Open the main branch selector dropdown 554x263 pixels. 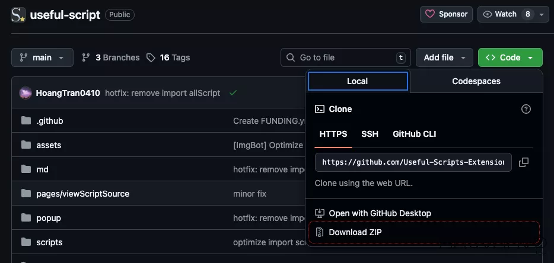pos(42,57)
